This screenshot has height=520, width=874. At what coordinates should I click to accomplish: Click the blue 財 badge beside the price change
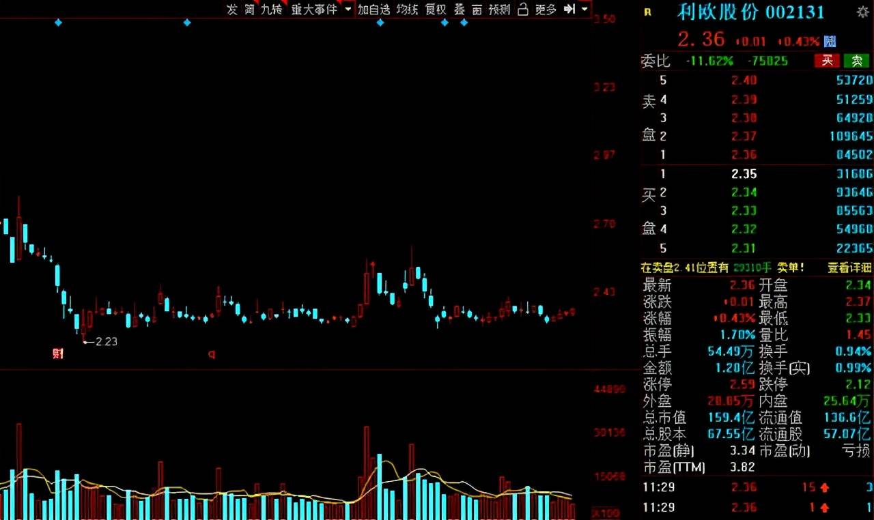coord(830,42)
